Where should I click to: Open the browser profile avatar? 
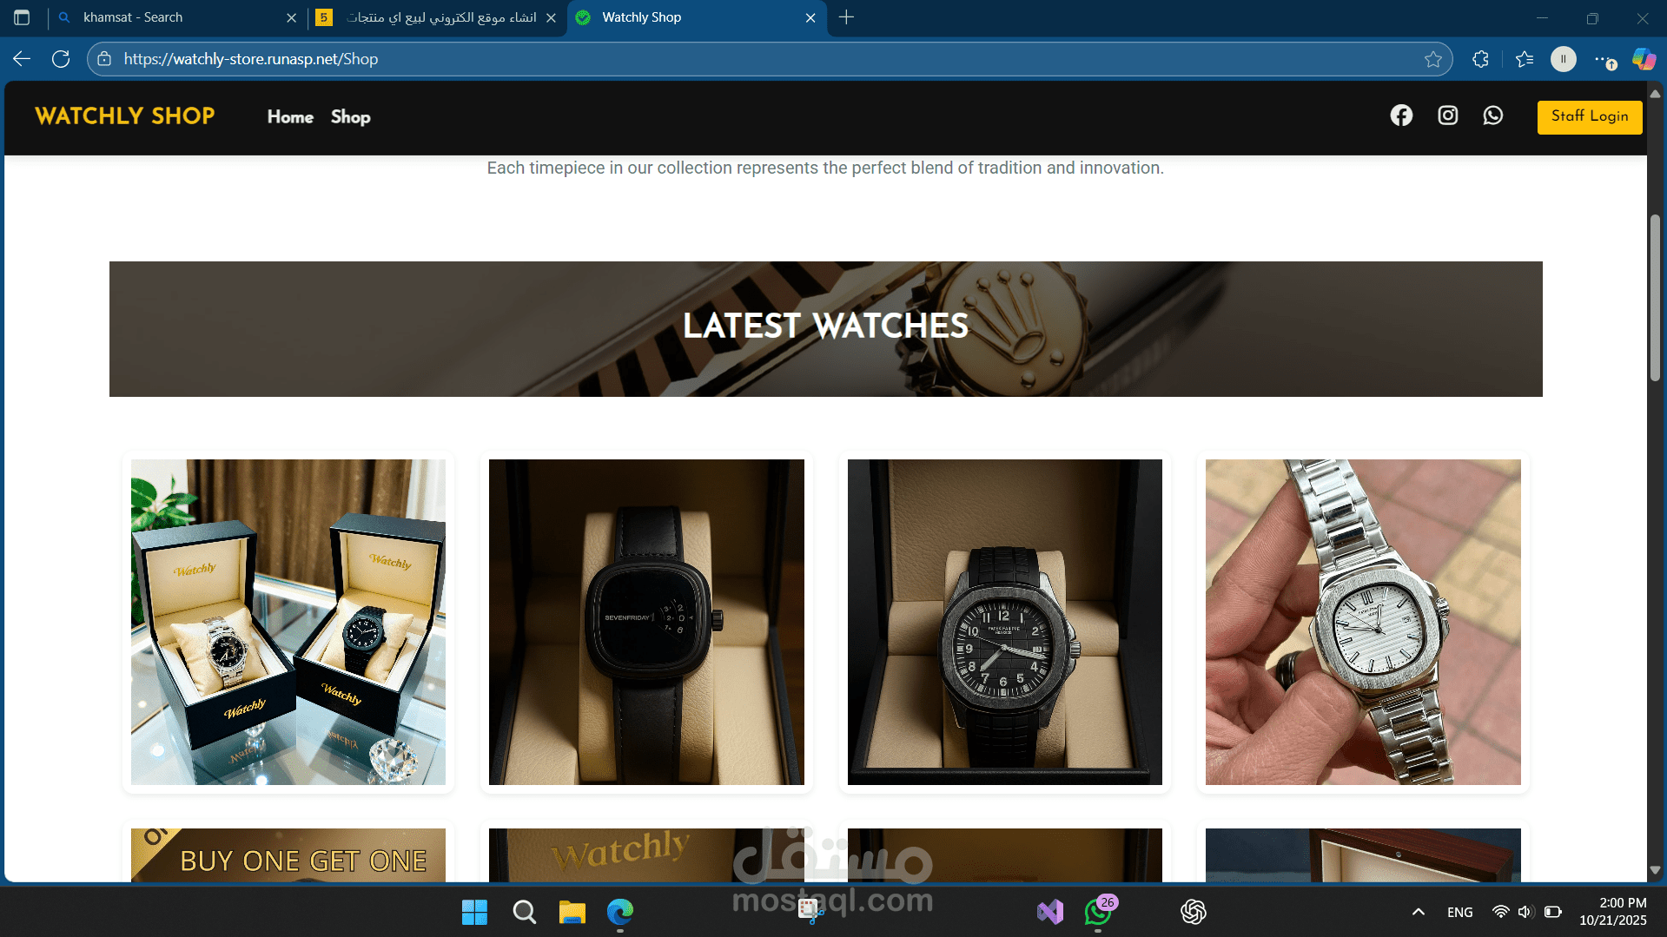coord(1564,59)
